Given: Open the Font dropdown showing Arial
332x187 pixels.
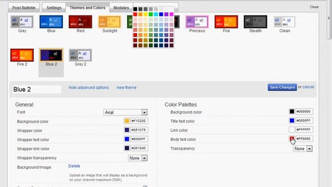Looking at the screenshot, I should tap(126, 112).
